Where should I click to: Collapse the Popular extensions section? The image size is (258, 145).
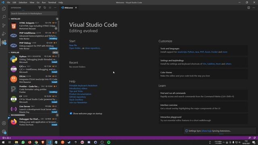pos(34,52)
